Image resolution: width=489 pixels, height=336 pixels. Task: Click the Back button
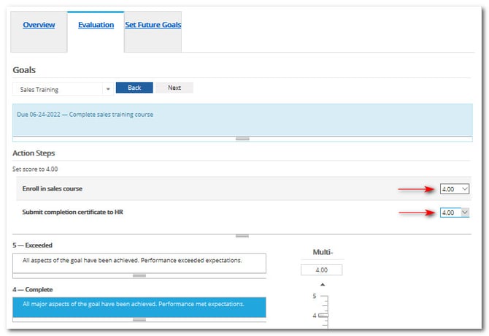coord(134,88)
